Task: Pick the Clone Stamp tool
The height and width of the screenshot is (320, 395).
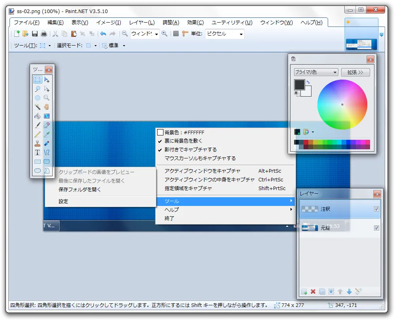Action: tap(37, 143)
